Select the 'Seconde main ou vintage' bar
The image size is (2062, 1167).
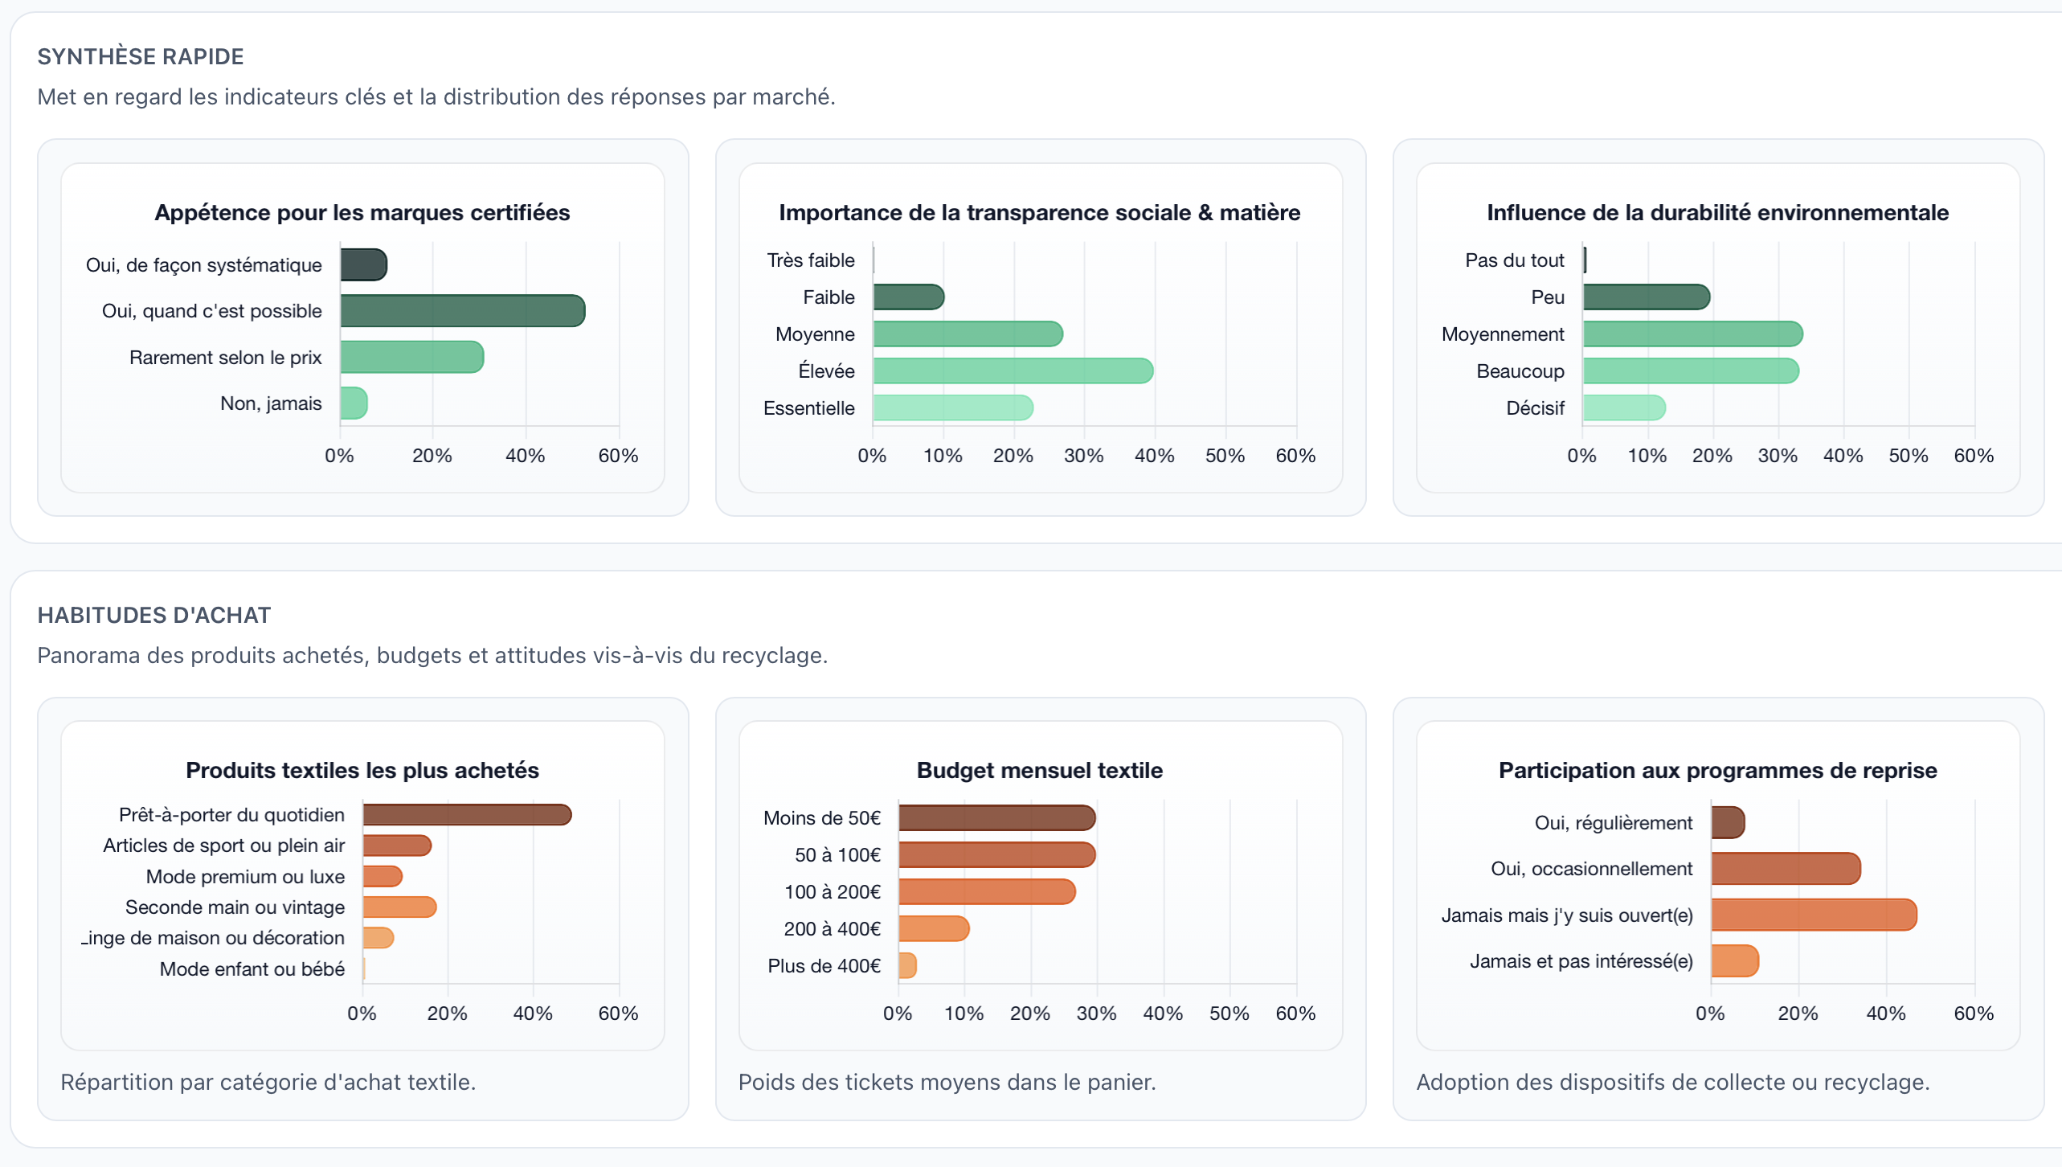click(399, 907)
